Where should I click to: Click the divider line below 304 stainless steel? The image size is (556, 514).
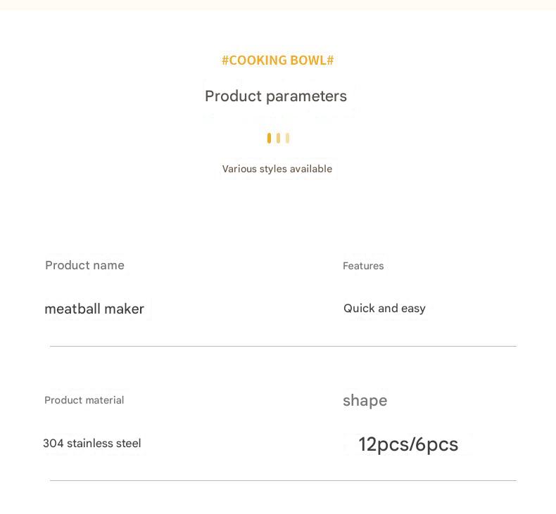(x=283, y=480)
